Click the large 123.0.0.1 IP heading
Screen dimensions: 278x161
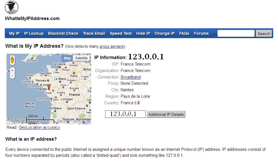(146, 57)
